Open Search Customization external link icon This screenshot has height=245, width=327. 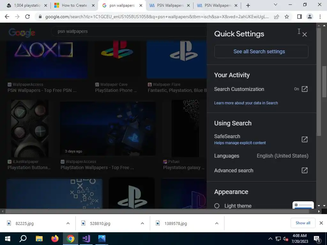point(304,89)
